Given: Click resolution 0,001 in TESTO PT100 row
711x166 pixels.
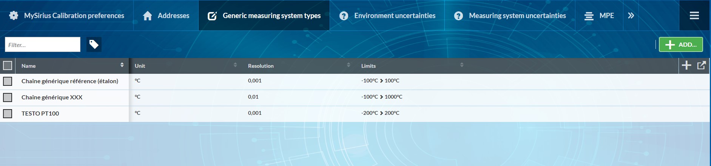Looking at the screenshot, I should (x=255, y=113).
